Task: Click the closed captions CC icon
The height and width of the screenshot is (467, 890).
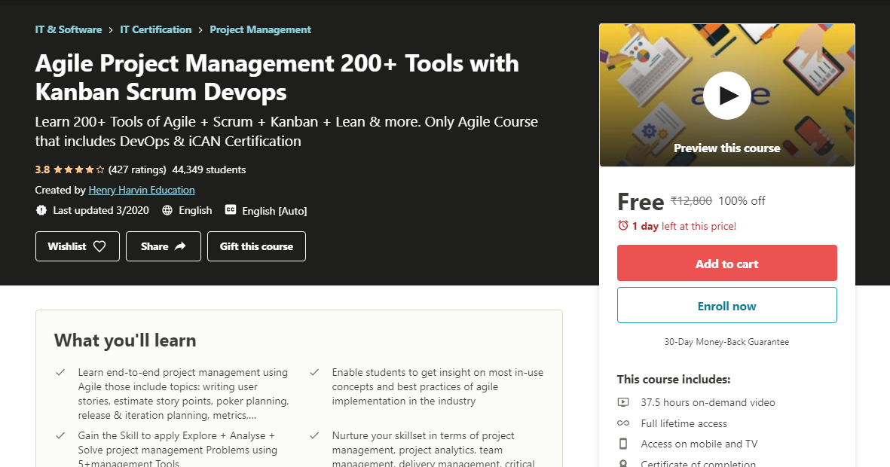Action: pos(231,210)
